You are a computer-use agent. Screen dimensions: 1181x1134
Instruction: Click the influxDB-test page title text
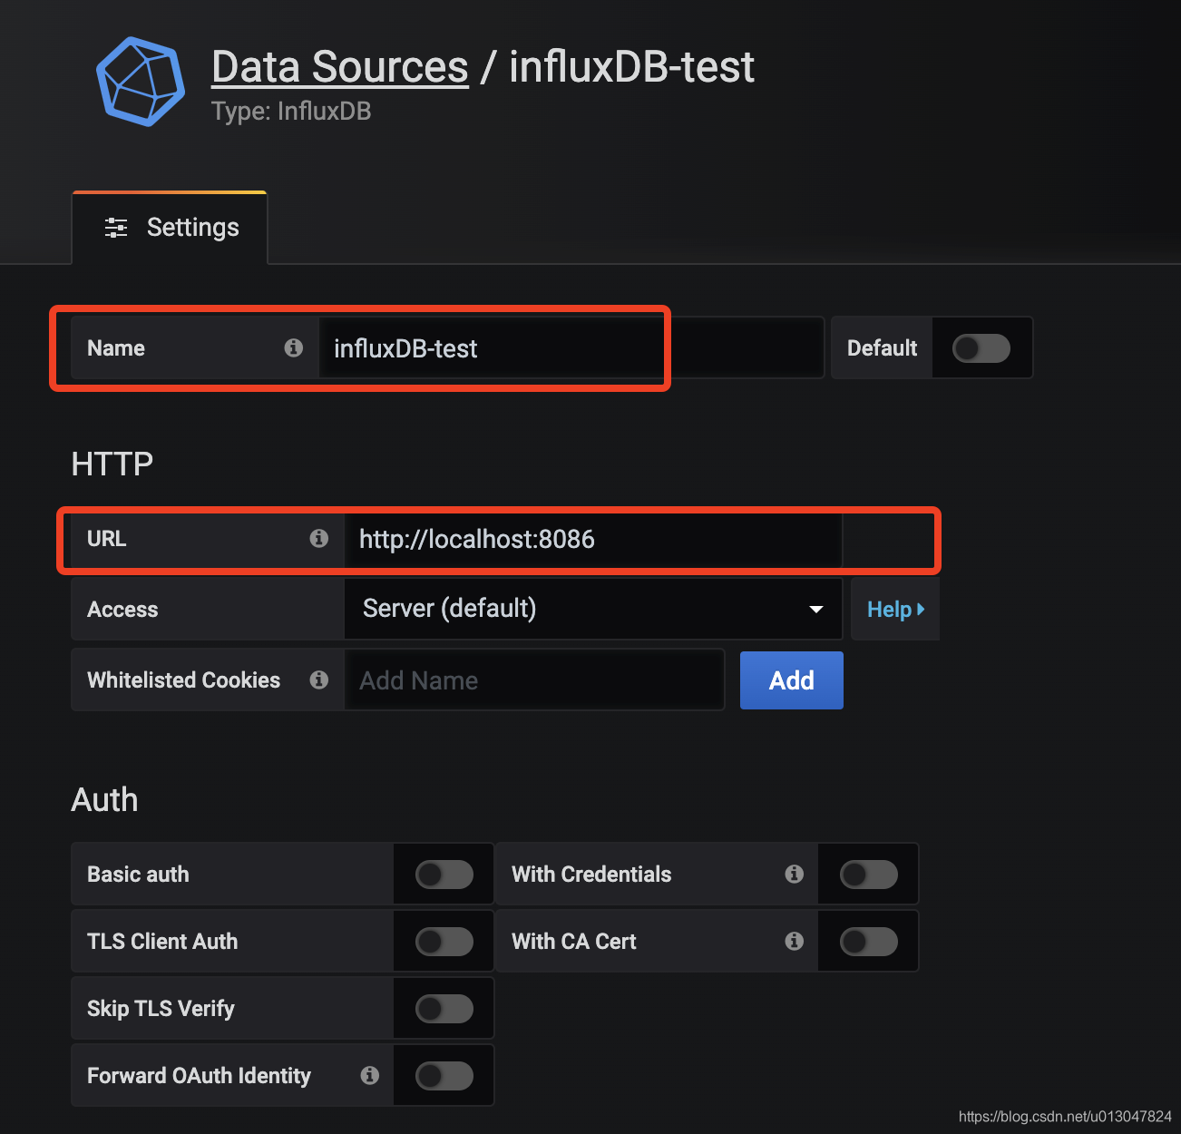[631, 67]
